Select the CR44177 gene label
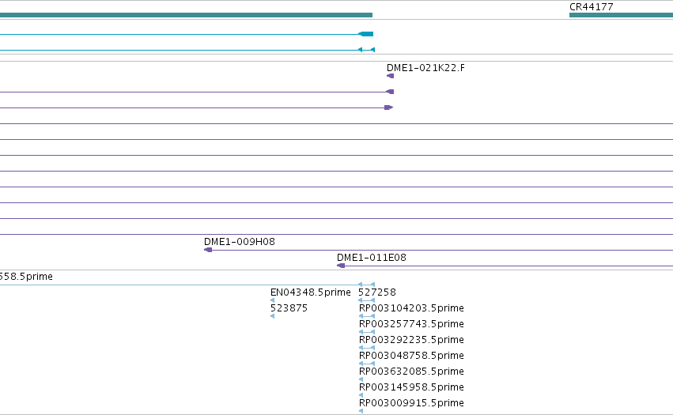Viewport: 673px width, 415px height. pyautogui.click(x=591, y=7)
